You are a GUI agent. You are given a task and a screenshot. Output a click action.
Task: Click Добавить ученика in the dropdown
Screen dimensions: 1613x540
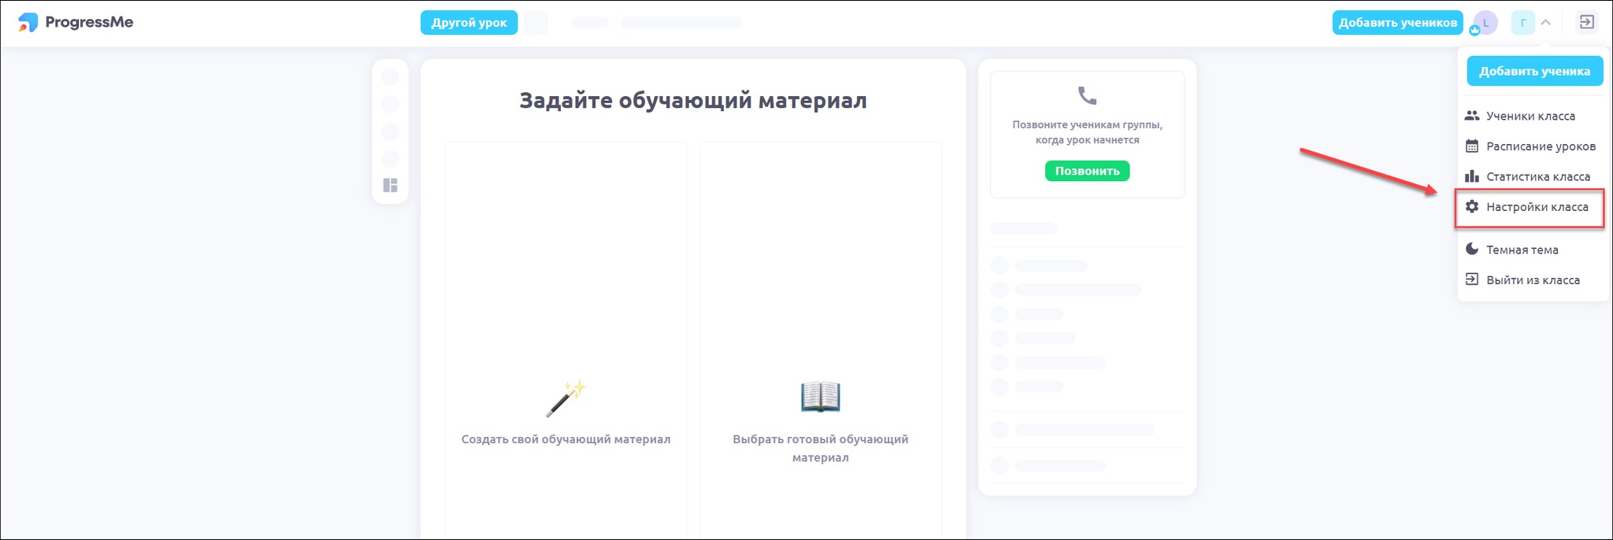[x=1534, y=71]
